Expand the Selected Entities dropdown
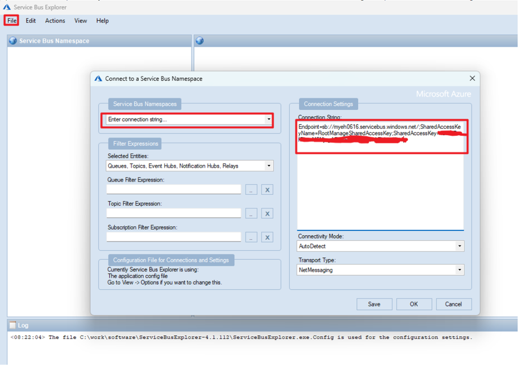 point(269,166)
